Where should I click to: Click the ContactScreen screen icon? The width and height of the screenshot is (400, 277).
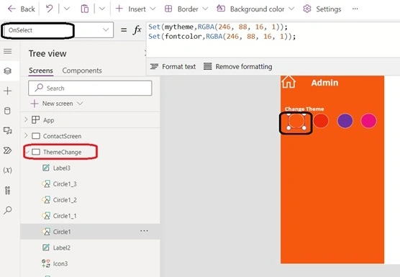tap(36, 136)
